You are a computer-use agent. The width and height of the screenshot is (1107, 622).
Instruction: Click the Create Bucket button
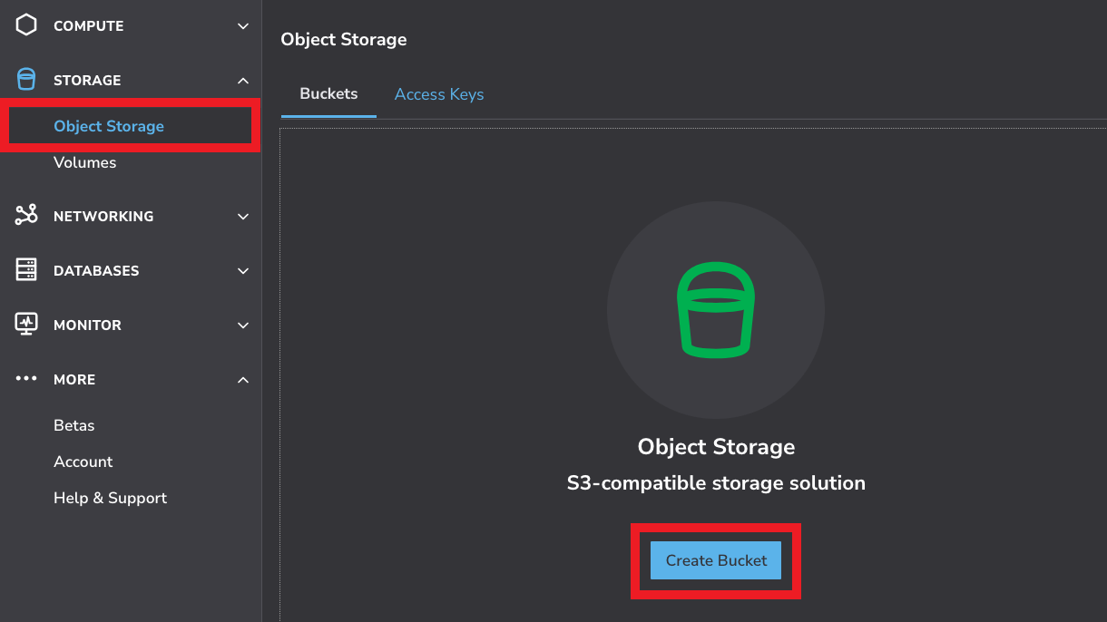(716, 560)
